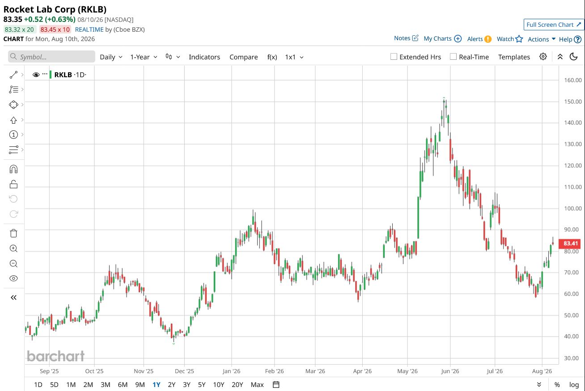This screenshot has height=391, width=585.
Task: Redo the last chart action
Action: coord(13,214)
